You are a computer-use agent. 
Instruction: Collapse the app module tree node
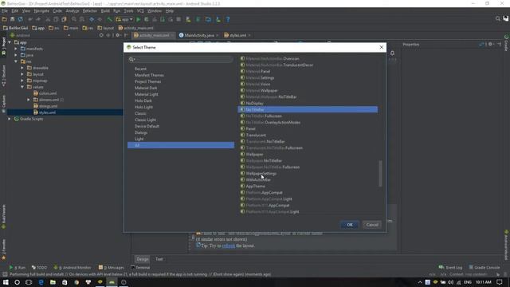(x=10, y=42)
